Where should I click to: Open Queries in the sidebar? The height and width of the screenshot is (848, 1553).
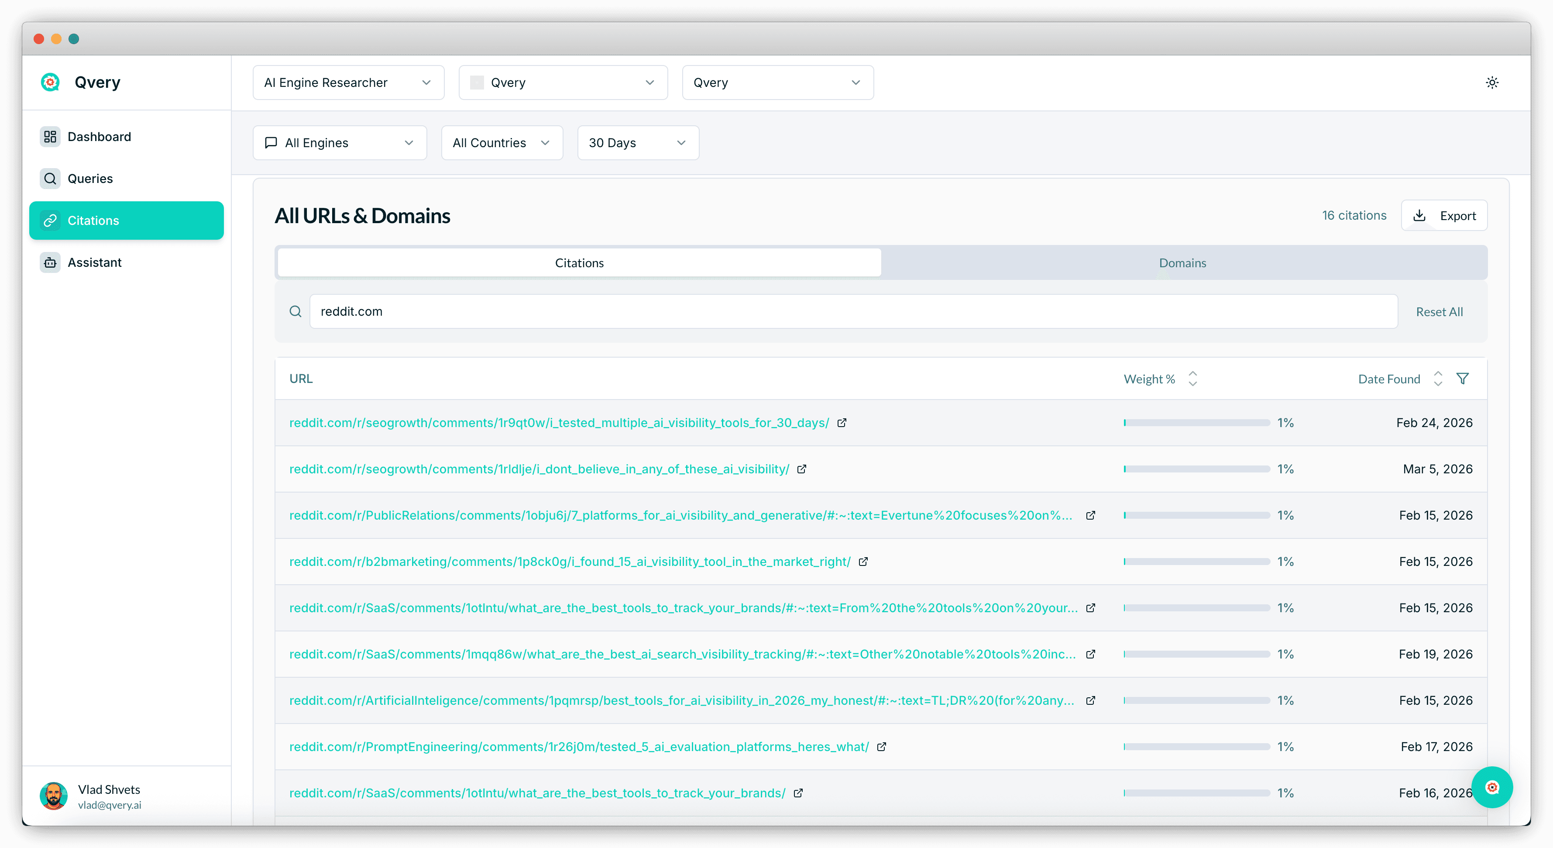click(90, 179)
